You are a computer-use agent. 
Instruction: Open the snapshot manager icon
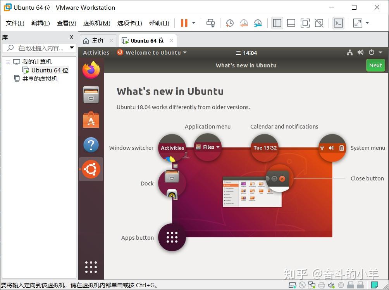tap(258, 23)
